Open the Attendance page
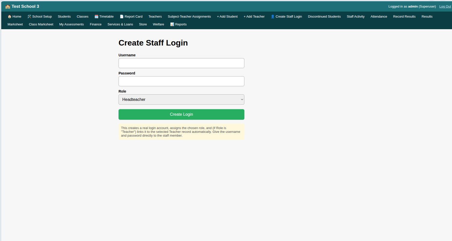Viewport: 452px width, 241px height. coord(379,17)
